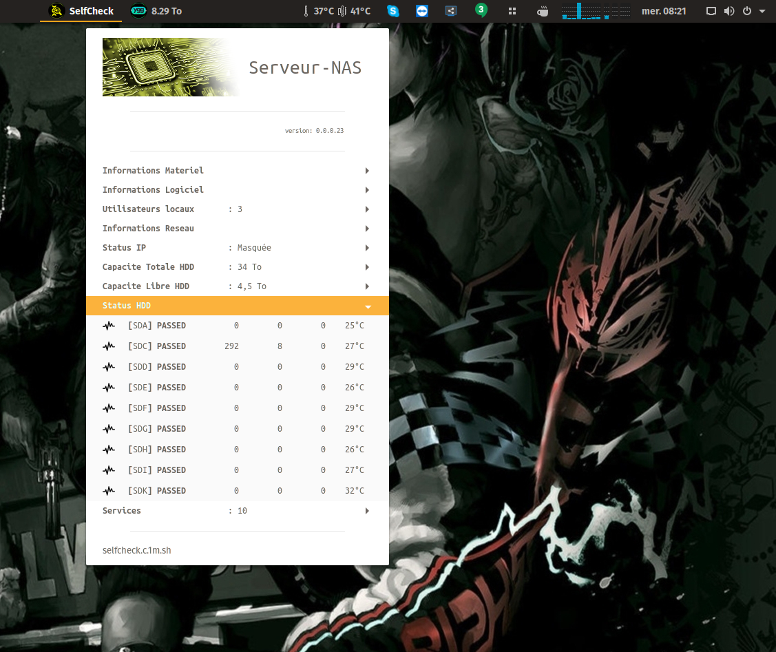Click the 292 value in SDC row

click(231, 346)
